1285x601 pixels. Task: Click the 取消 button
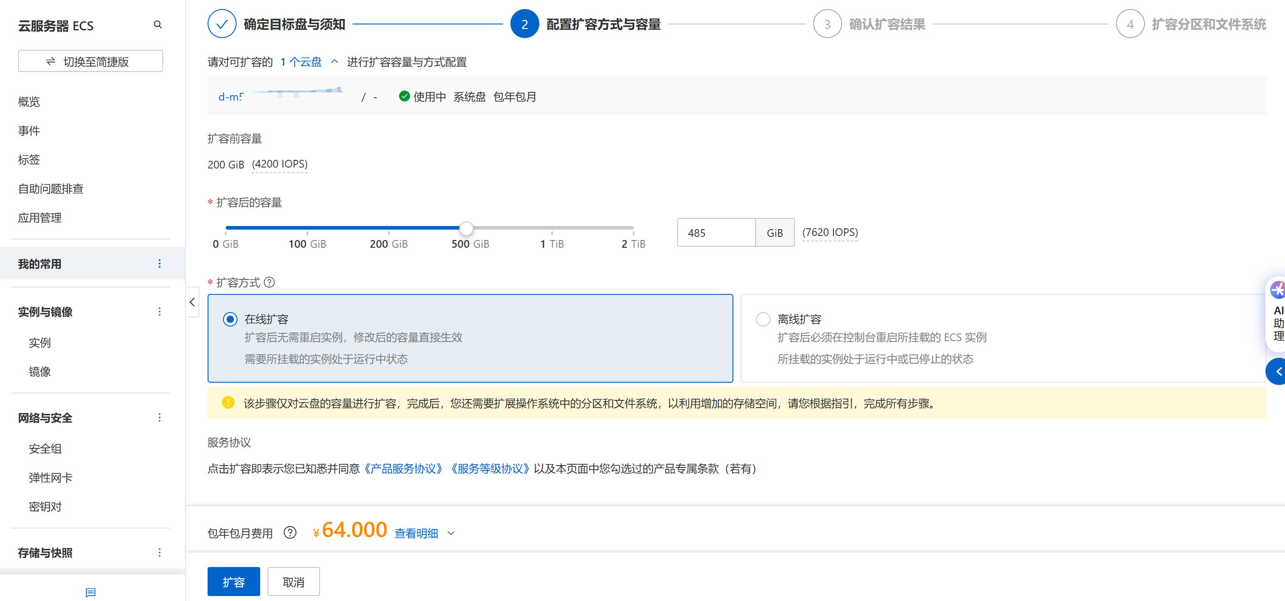tap(293, 582)
